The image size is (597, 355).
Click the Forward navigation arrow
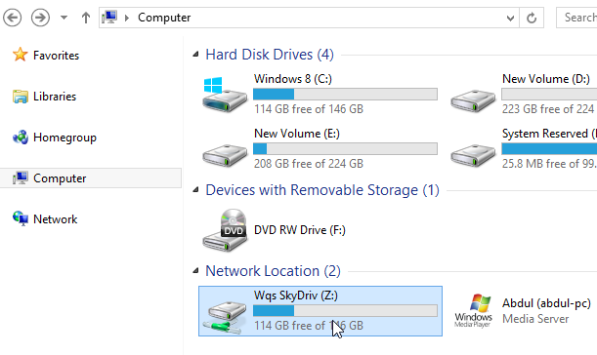pos(40,18)
